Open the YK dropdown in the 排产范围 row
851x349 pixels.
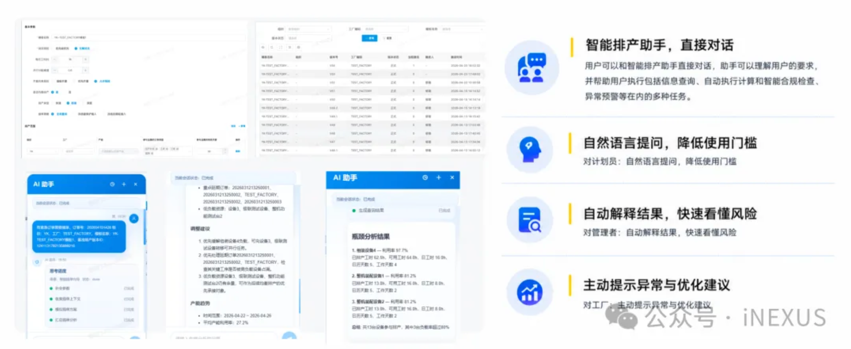click(43, 151)
